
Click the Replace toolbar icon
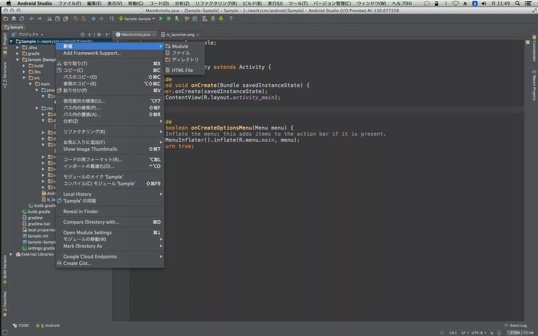(x=84, y=19)
